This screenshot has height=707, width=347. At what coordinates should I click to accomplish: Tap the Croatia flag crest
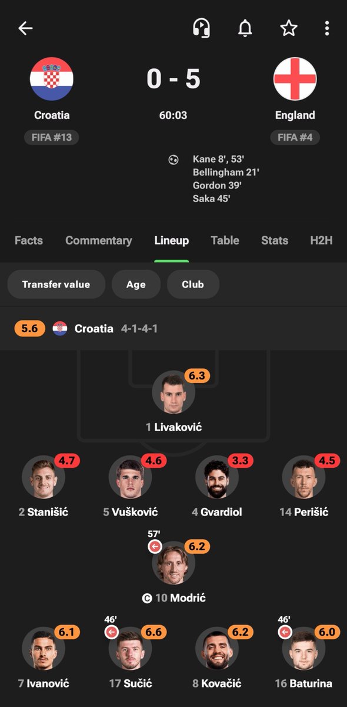tap(52, 78)
